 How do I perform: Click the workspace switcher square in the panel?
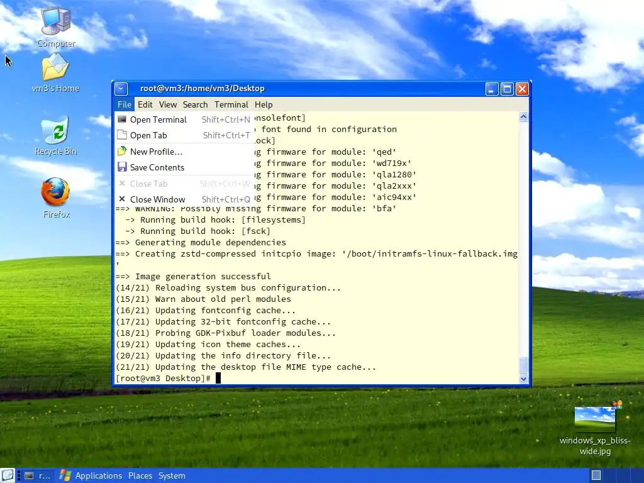[596, 475]
